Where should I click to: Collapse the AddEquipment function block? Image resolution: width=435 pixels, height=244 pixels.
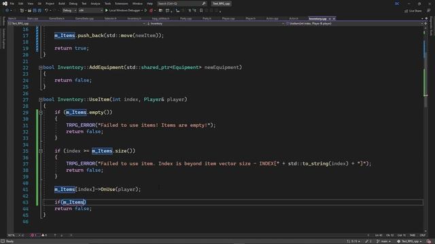pyautogui.click(x=41, y=68)
